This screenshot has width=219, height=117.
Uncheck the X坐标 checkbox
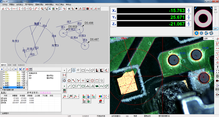[2, 98]
